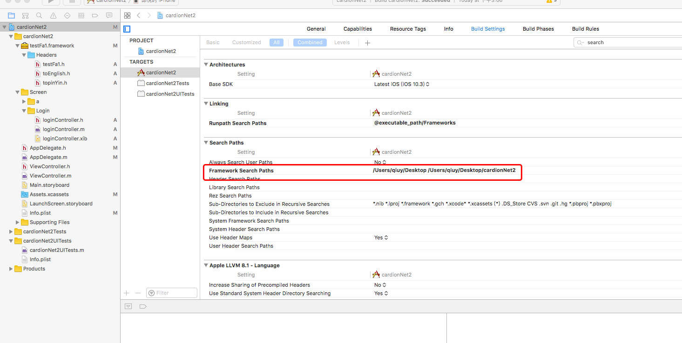Select Runpath Search Paths setting row
682x343 pixels.
(x=443, y=123)
